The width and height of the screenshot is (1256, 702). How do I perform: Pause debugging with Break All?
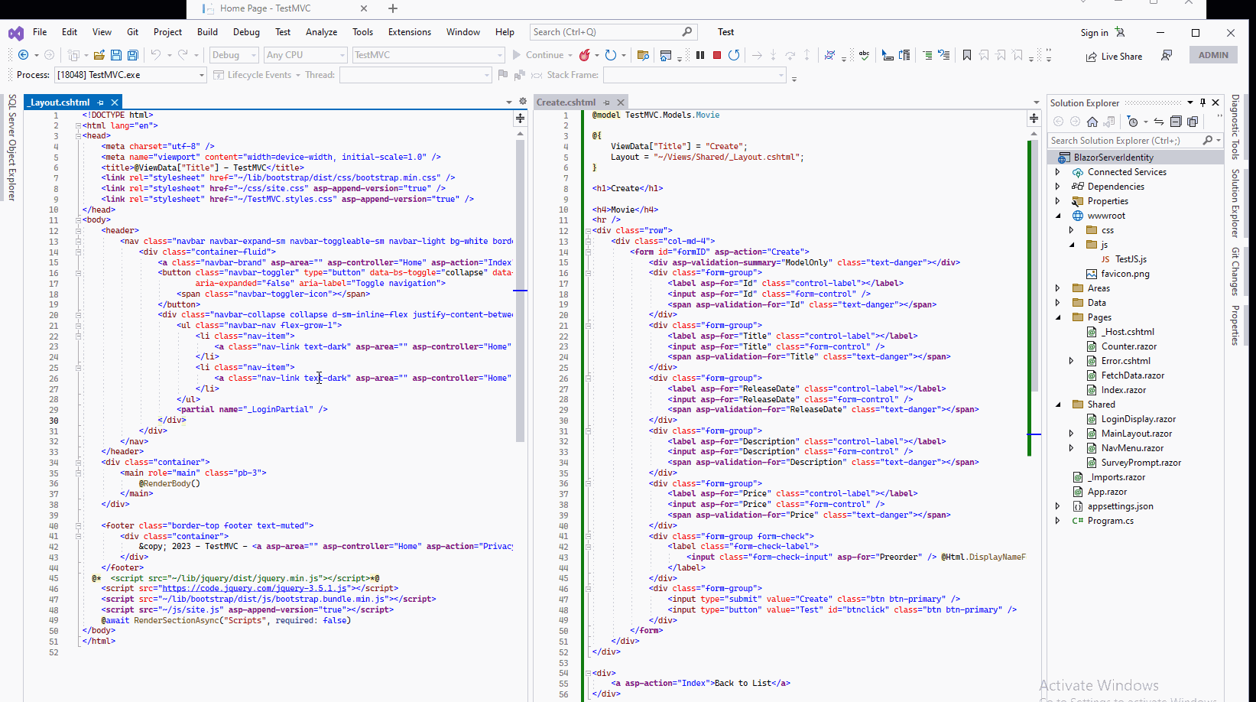[700, 55]
